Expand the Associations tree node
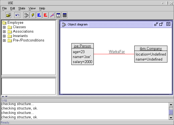This screenshot has height=125, width=174. tap(4, 32)
